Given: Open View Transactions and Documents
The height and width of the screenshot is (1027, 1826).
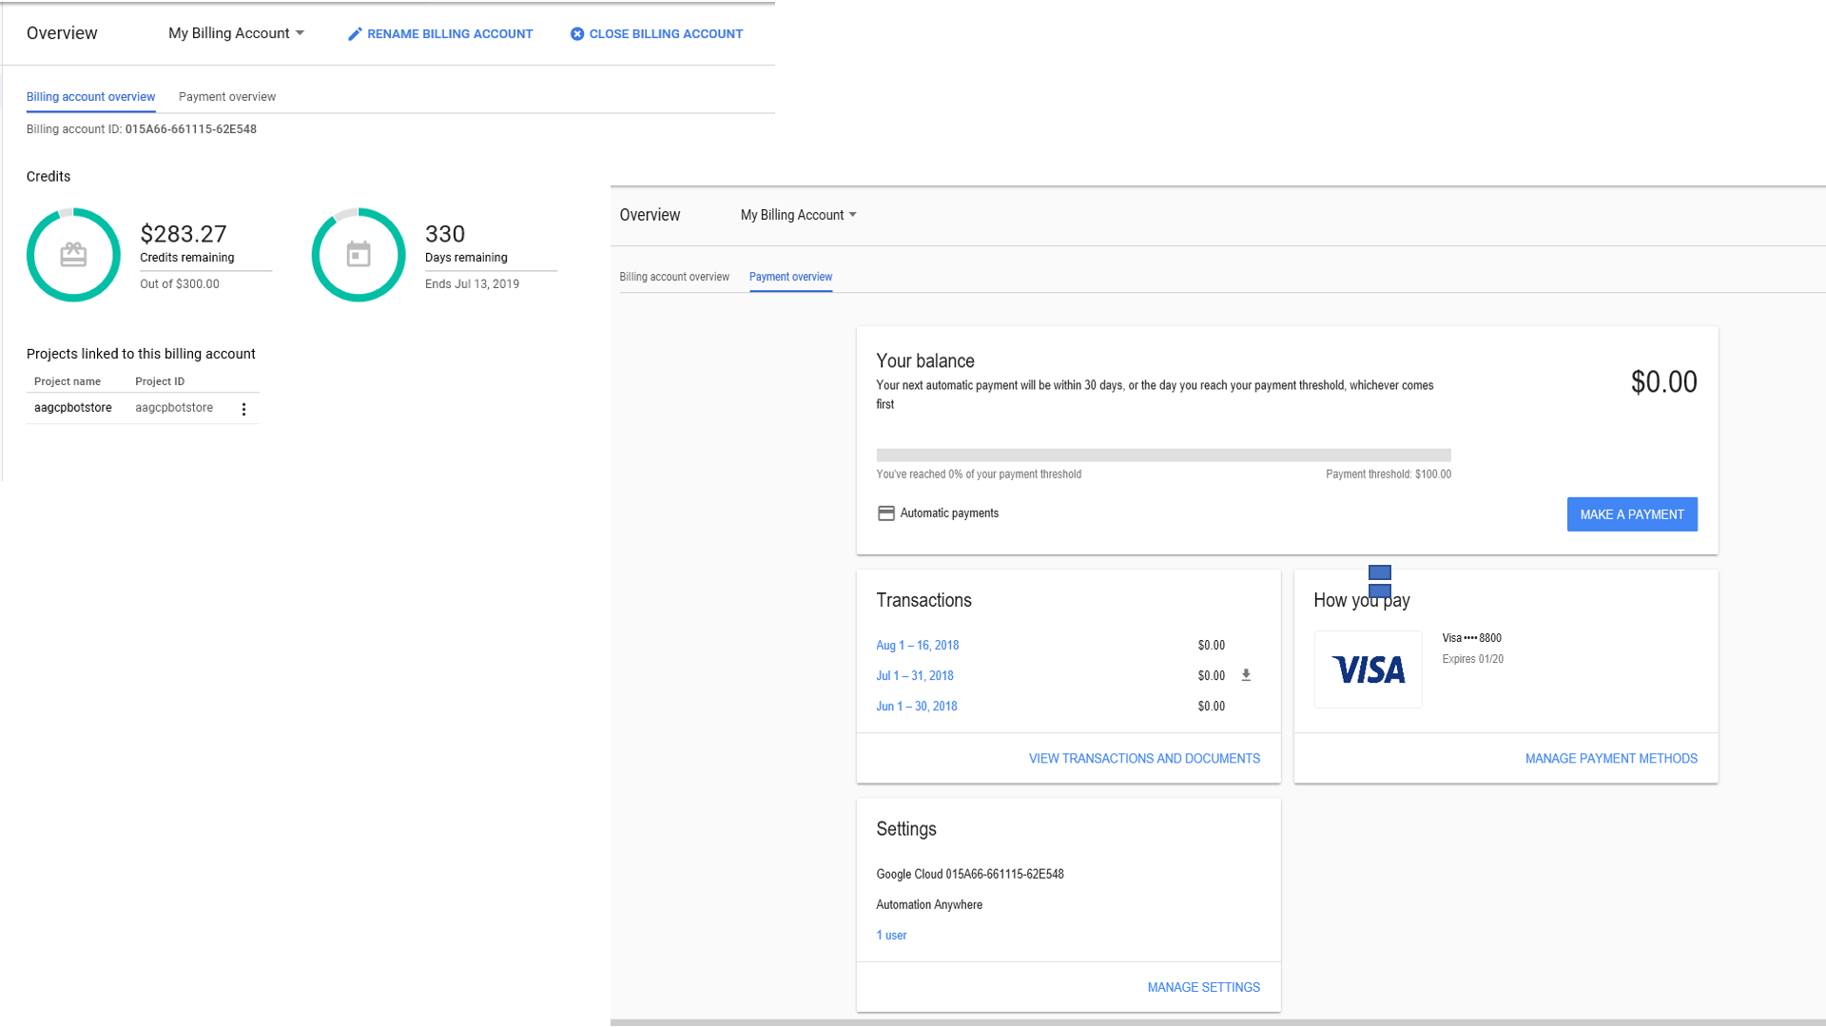Looking at the screenshot, I should click(1144, 759).
